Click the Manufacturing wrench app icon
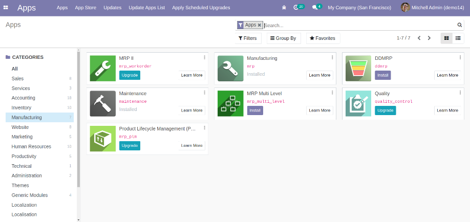Image resolution: width=470 pixels, height=222 pixels. point(230,69)
